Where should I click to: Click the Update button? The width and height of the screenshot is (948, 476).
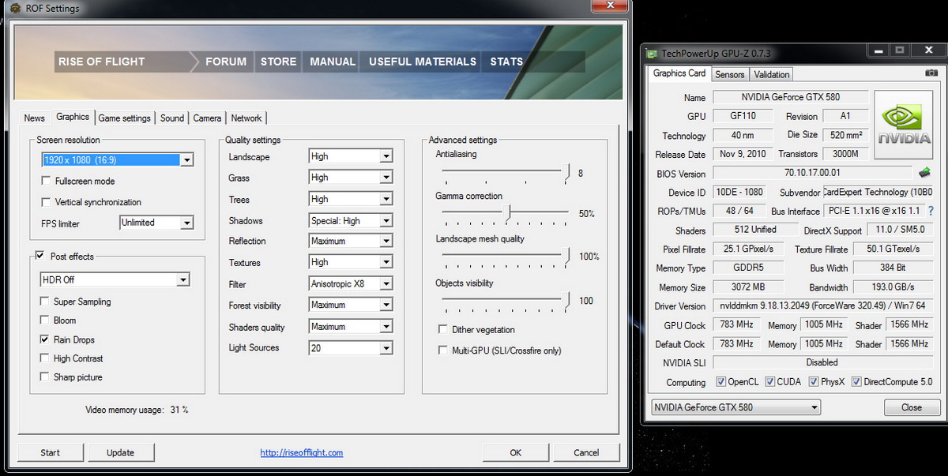120,452
